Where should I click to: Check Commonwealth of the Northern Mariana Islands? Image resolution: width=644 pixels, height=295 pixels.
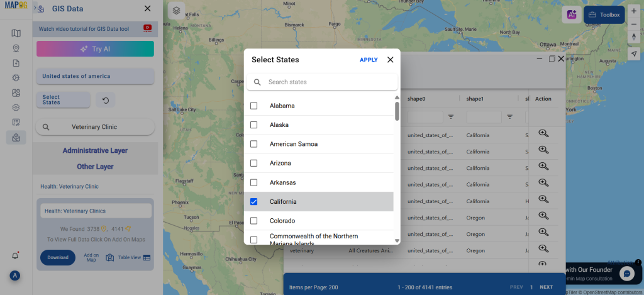254,240
